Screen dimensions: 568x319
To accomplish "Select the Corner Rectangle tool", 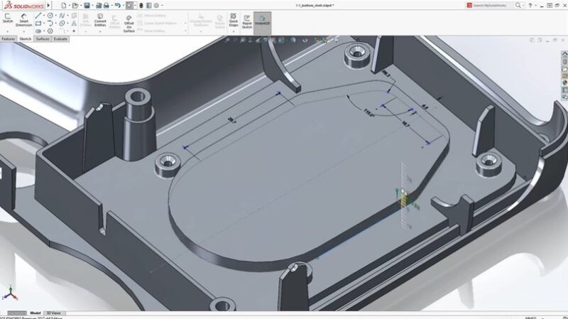I will (38, 23).
